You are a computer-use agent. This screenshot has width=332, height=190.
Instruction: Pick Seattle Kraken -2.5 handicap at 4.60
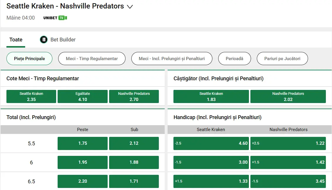pos(211,143)
